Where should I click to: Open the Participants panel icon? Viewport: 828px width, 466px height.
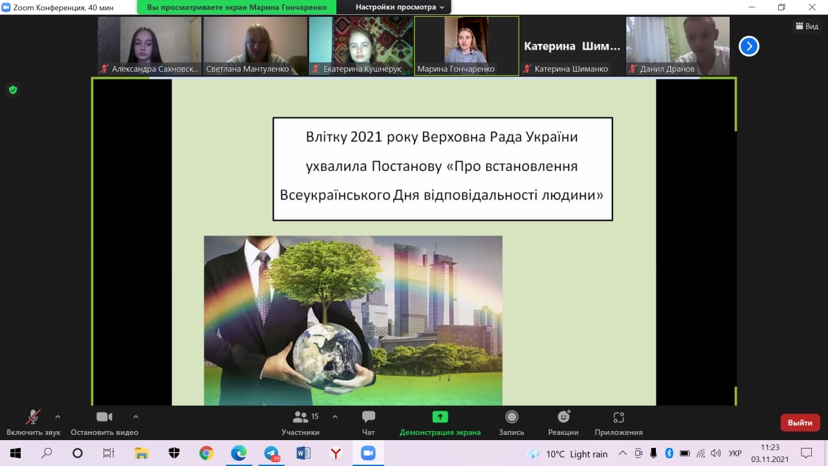(x=300, y=417)
